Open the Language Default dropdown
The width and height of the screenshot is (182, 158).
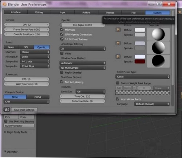152,104
